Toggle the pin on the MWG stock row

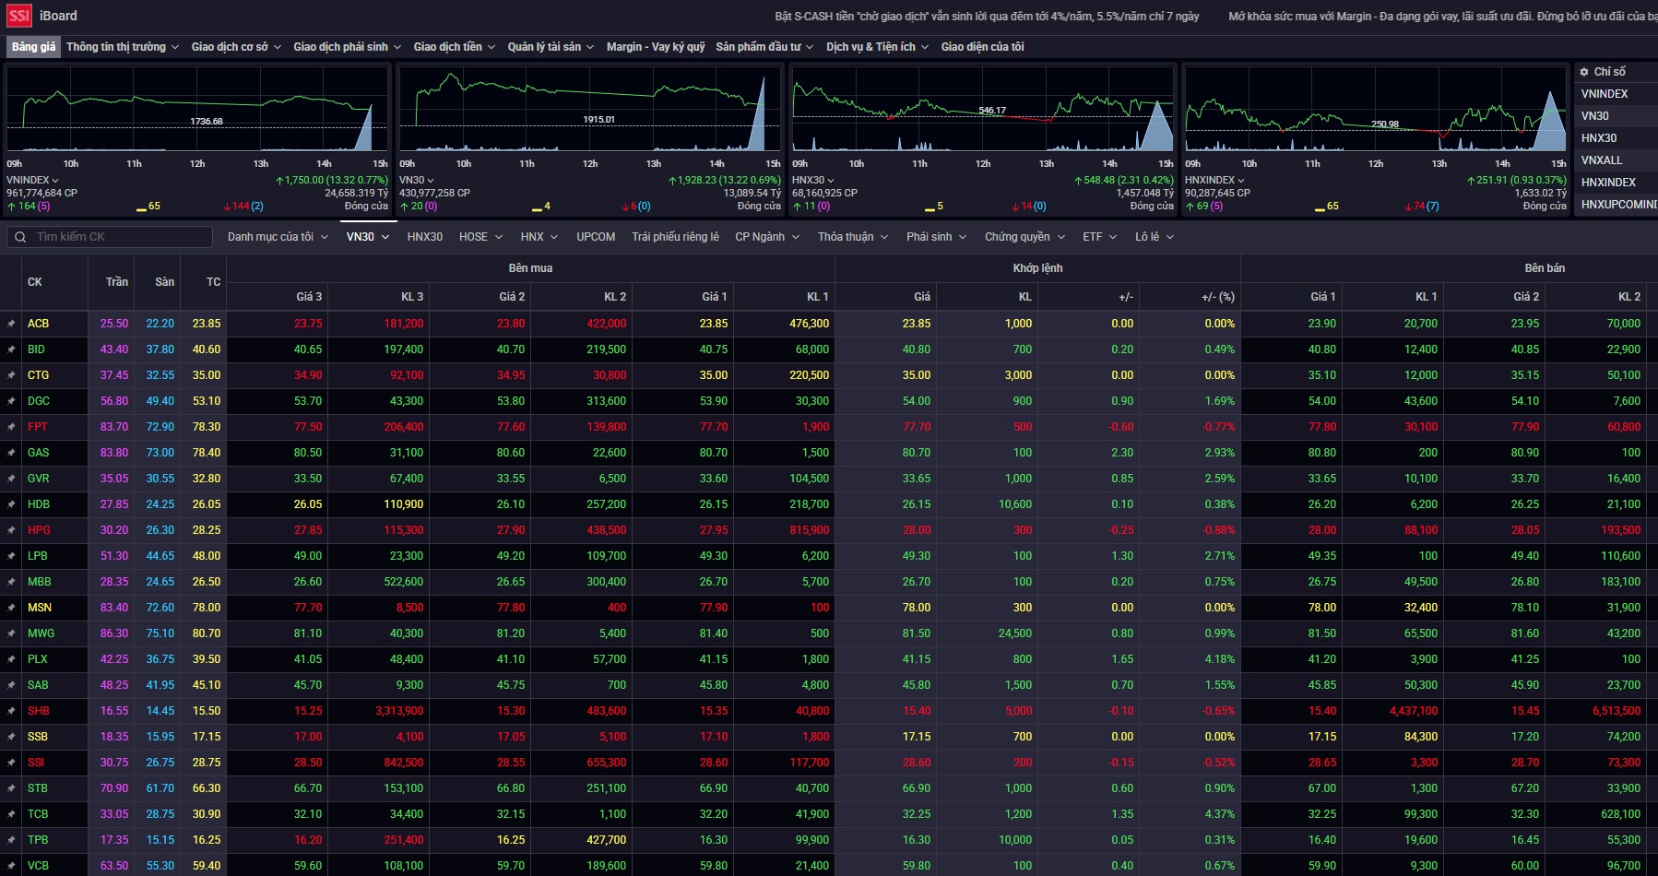[11, 633]
